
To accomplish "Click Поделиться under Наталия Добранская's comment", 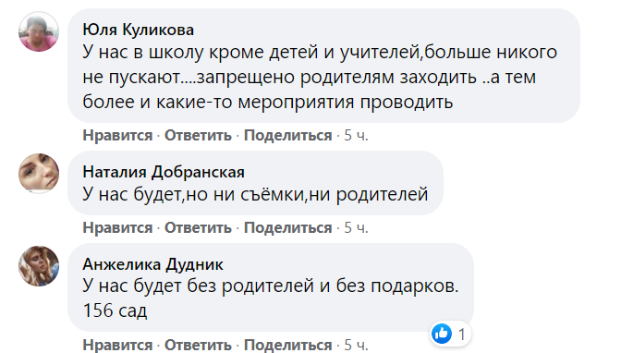I will (x=288, y=228).
